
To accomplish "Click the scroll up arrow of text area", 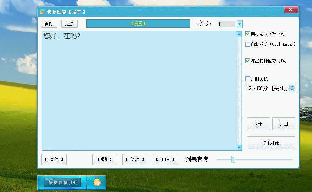I will 239,34.
